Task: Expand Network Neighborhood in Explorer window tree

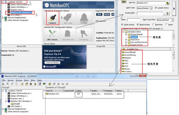Action: 3,109
